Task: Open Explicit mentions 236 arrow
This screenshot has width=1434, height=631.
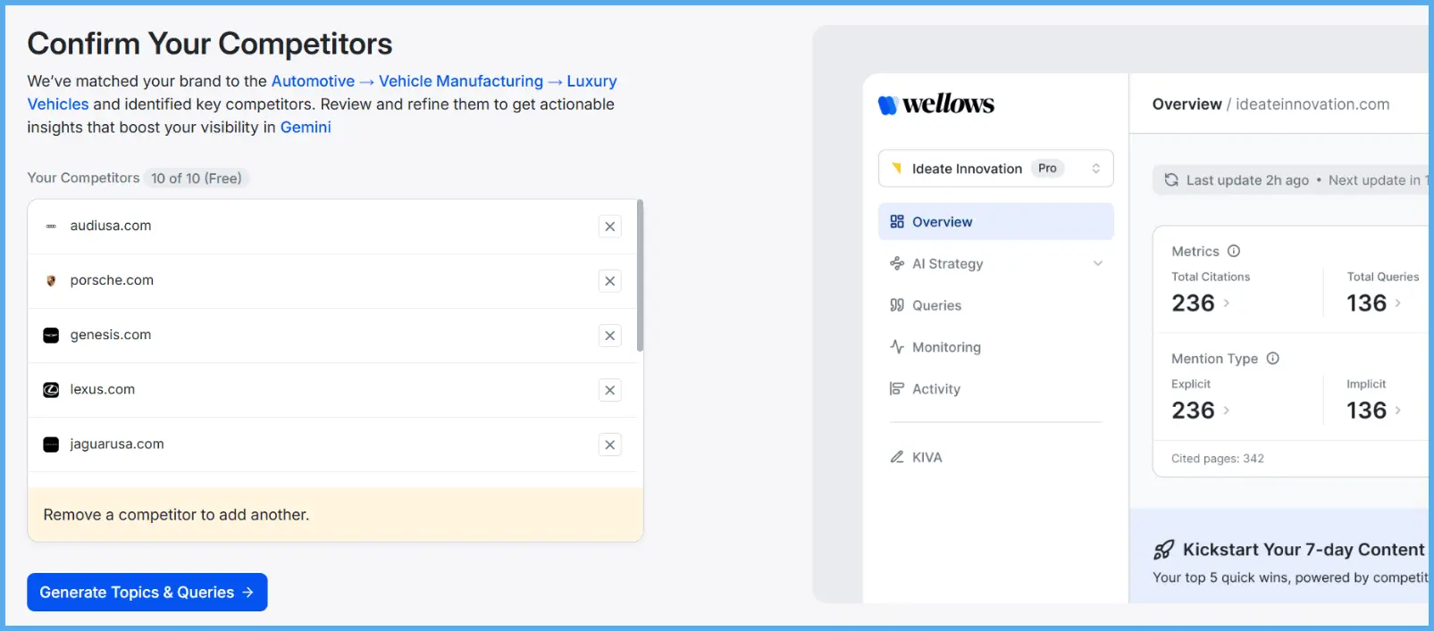Action: point(1227,411)
